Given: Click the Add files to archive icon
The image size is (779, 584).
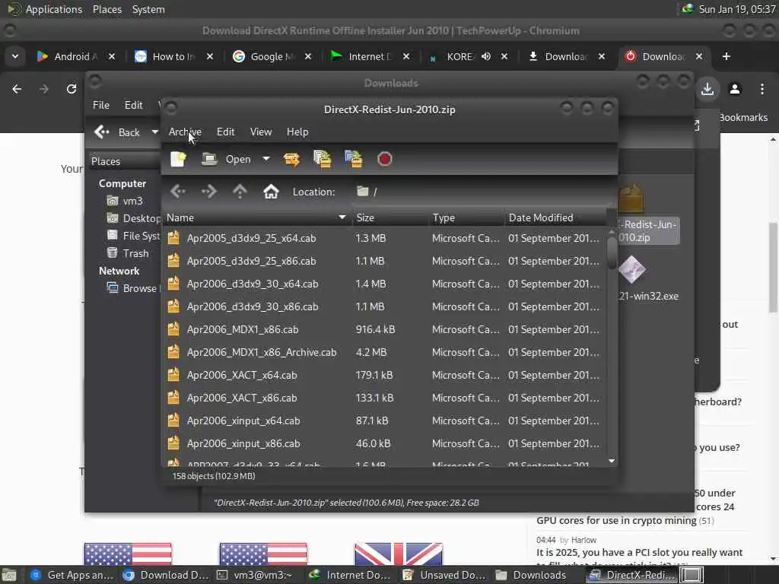Looking at the screenshot, I should pos(323,159).
